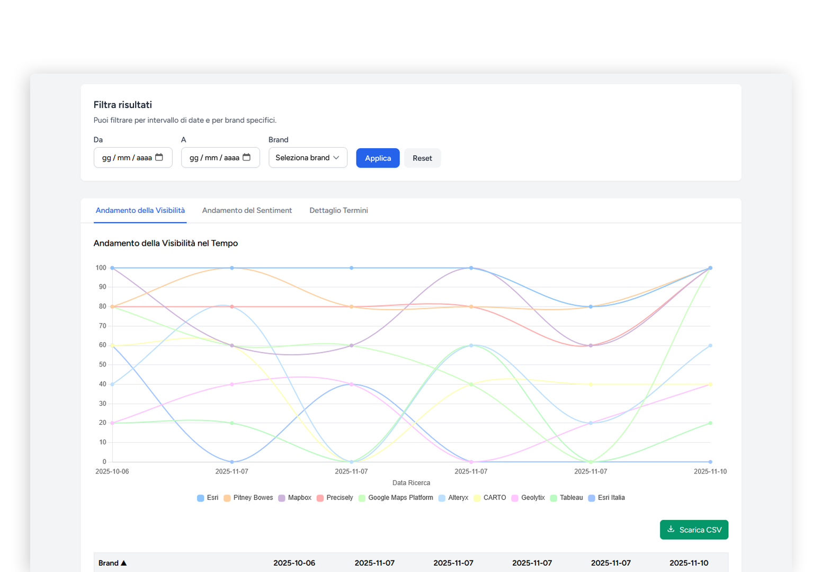Viewport: 822px width, 572px height.
Task: Hide the CARTO line from chart
Action: pyautogui.click(x=489, y=498)
